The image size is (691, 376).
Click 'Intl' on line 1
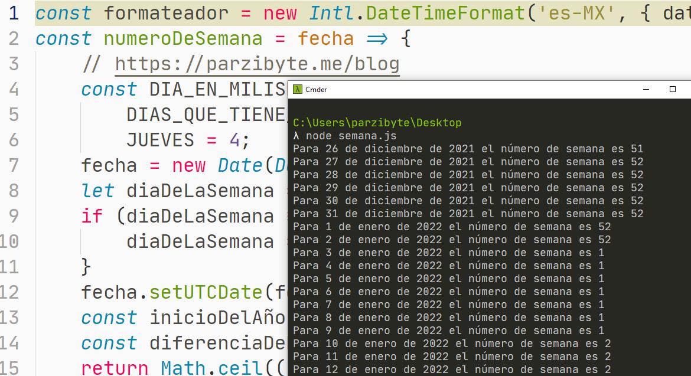pyautogui.click(x=331, y=13)
